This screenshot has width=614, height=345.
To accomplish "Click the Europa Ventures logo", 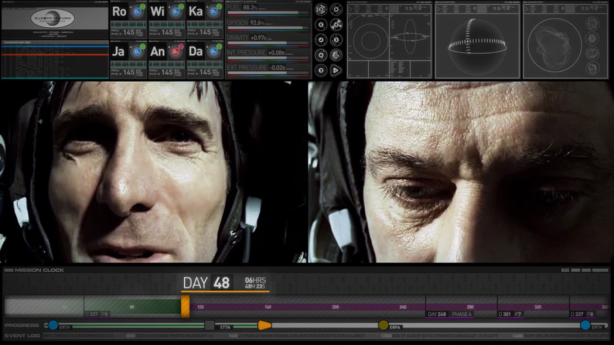I will pos(53,19).
